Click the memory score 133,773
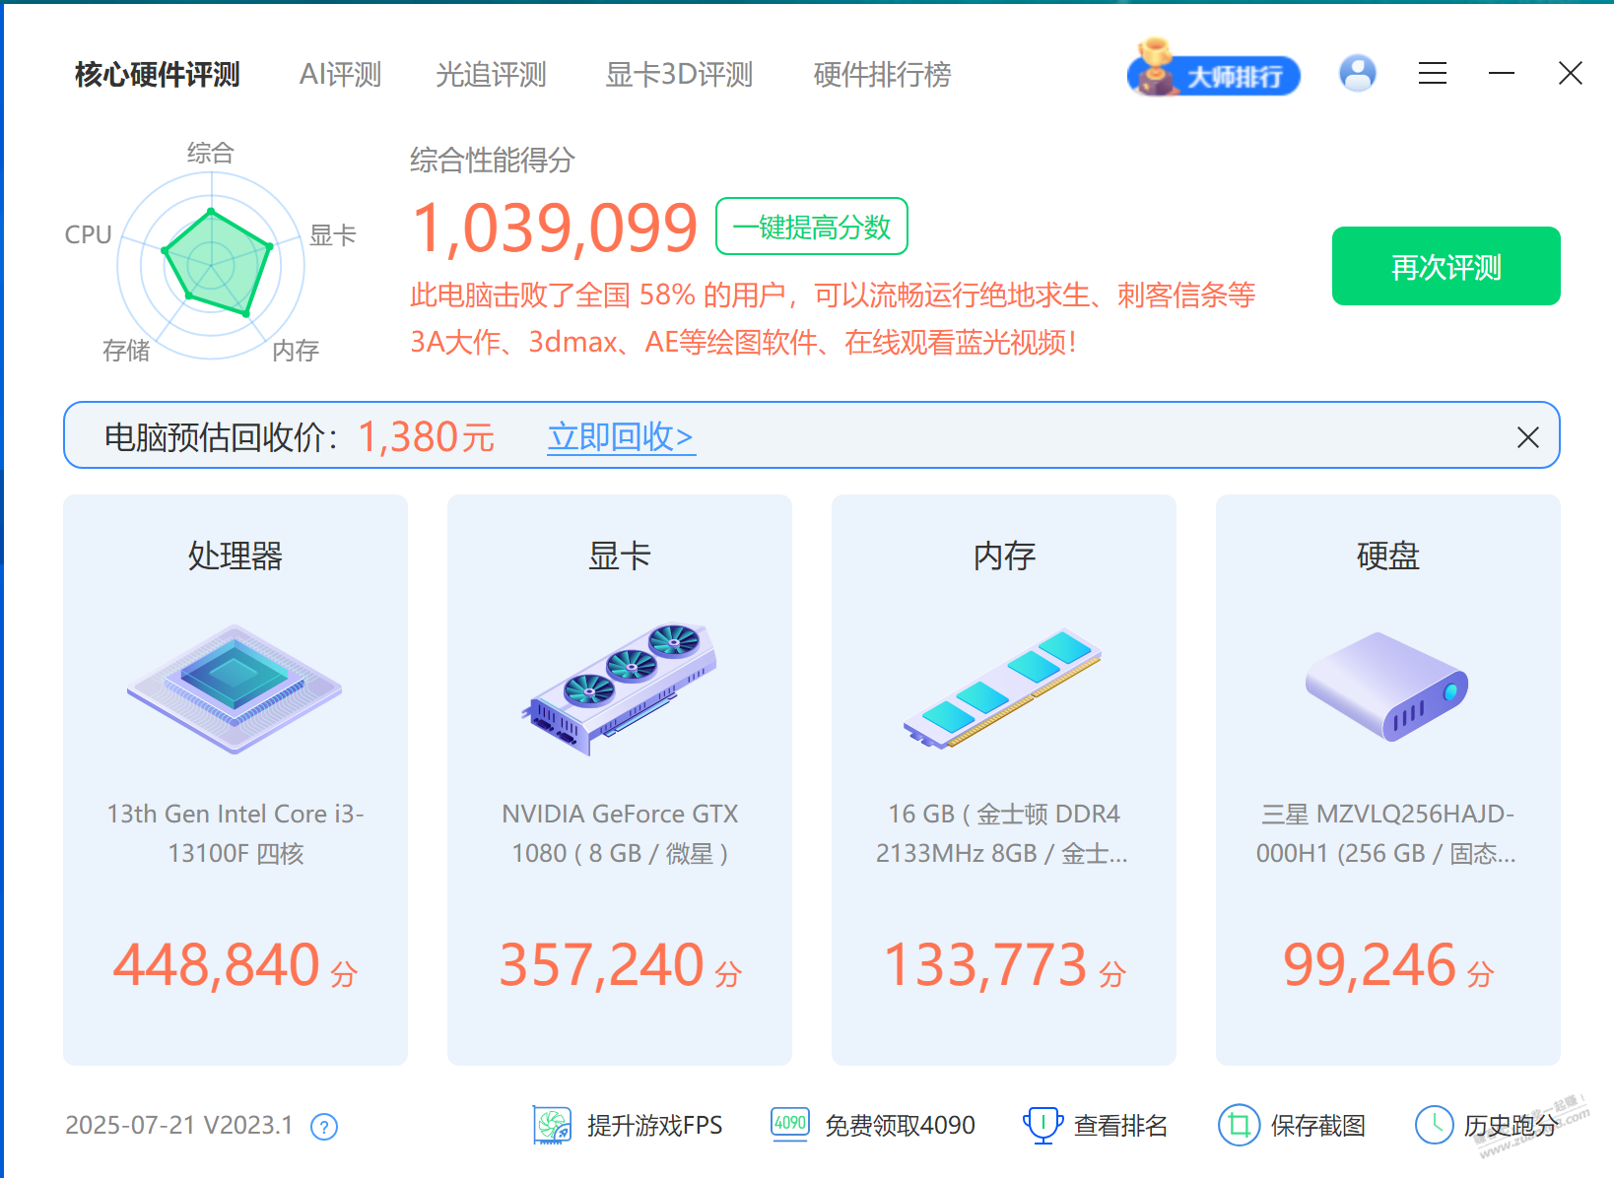Viewport: 1614px width, 1178px height. point(985,964)
